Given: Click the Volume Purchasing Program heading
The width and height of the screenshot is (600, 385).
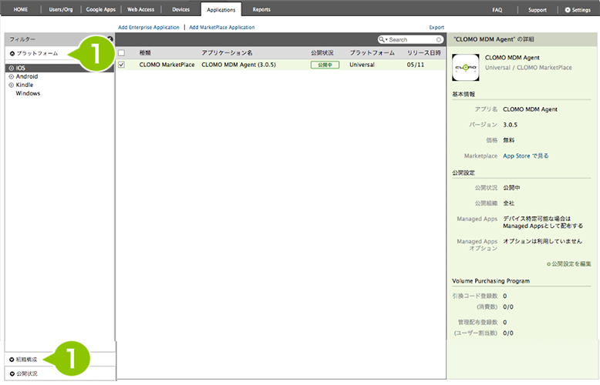Looking at the screenshot, I should coord(490,281).
